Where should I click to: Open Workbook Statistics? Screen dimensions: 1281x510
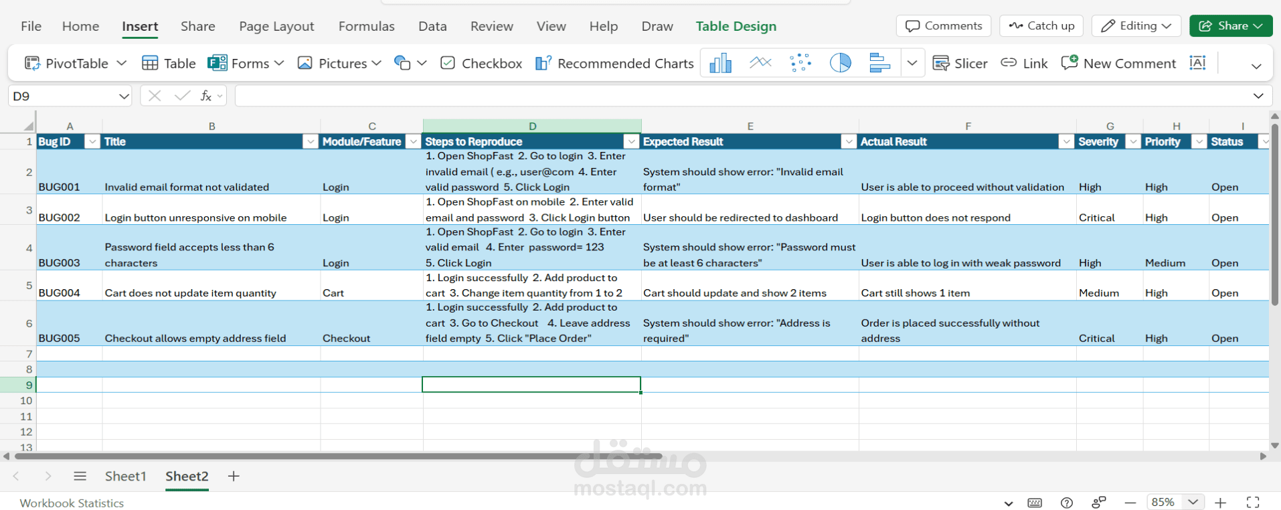(72, 503)
